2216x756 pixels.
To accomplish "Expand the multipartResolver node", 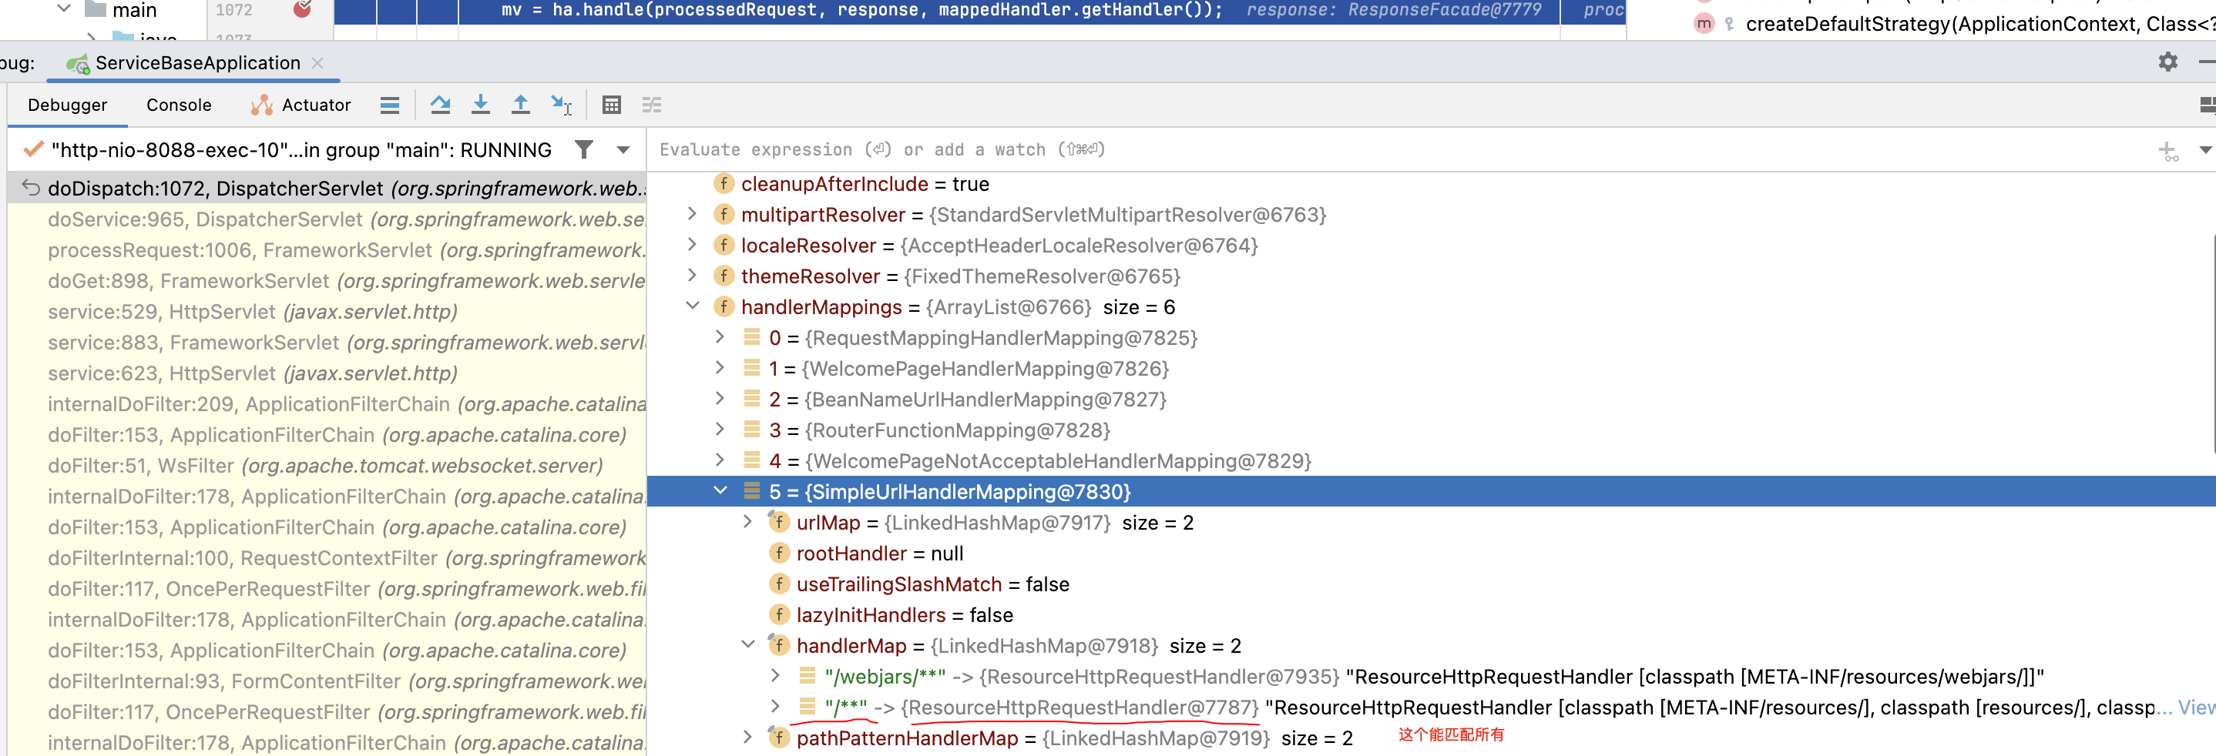I will (x=693, y=214).
